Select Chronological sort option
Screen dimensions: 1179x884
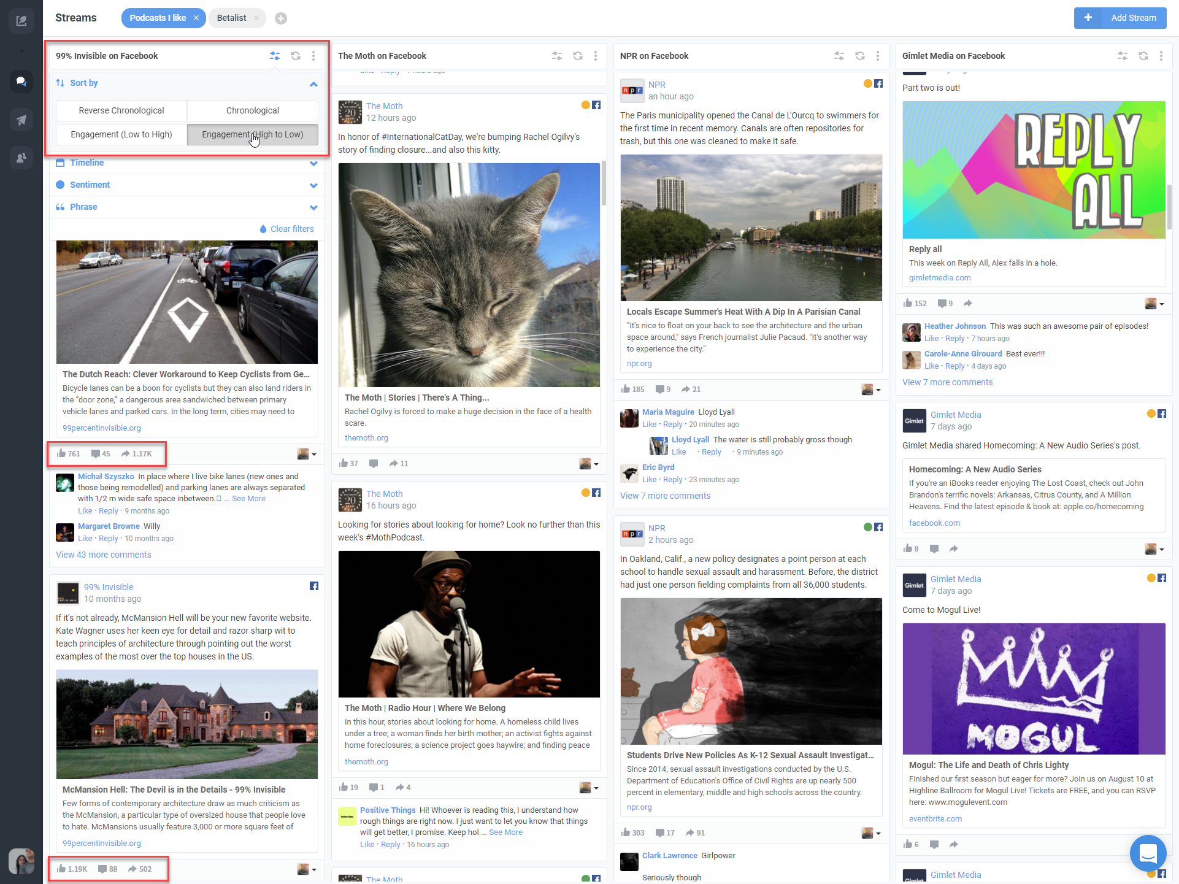(x=252, y=110)
